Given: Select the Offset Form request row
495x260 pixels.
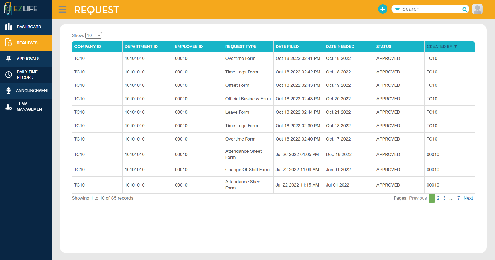Looking at the screenshot, I should point(273,85).
